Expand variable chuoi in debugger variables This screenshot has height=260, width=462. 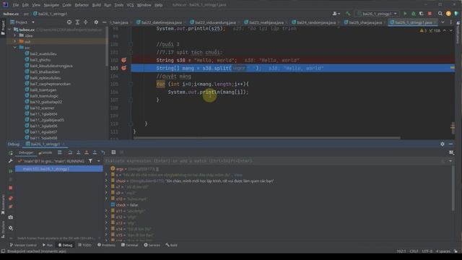tap(106, 181)
